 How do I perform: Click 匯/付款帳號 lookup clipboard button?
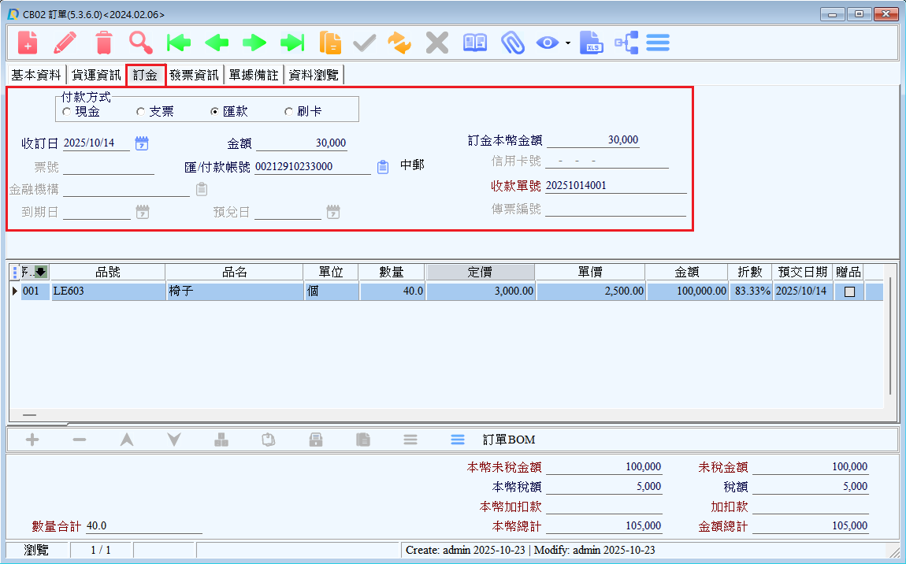383,167
